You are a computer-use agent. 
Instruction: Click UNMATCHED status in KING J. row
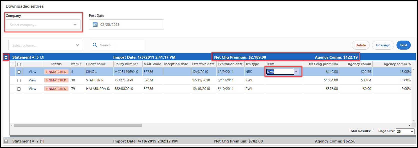pyautogui.click(x=56, y=72)
